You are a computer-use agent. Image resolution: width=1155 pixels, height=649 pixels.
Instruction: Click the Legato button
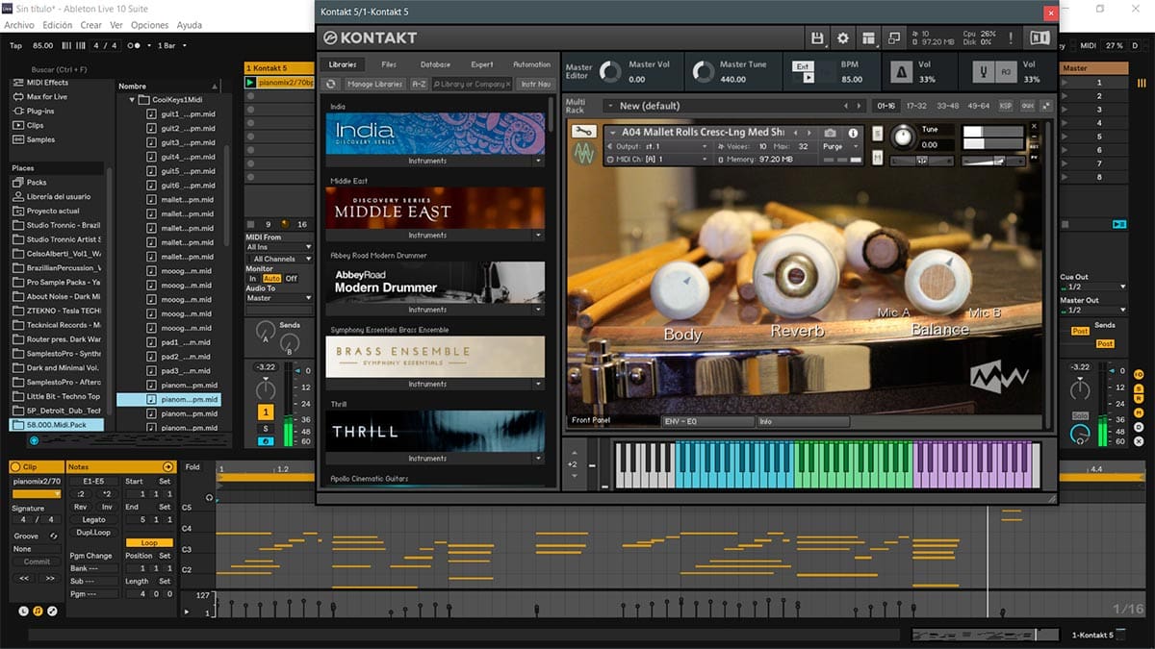(94, 519)
